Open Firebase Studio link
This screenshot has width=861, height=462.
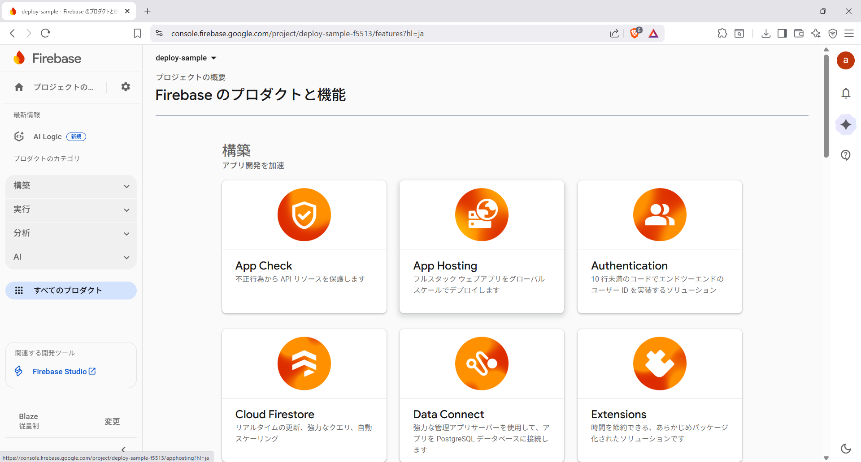(64, 372)
